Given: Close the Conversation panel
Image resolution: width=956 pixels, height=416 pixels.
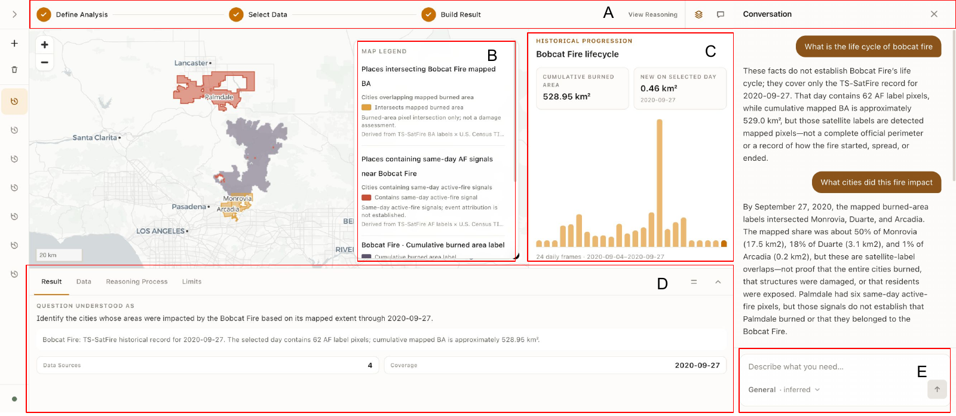Looking at the screenshot, I should tap(934, 14).
